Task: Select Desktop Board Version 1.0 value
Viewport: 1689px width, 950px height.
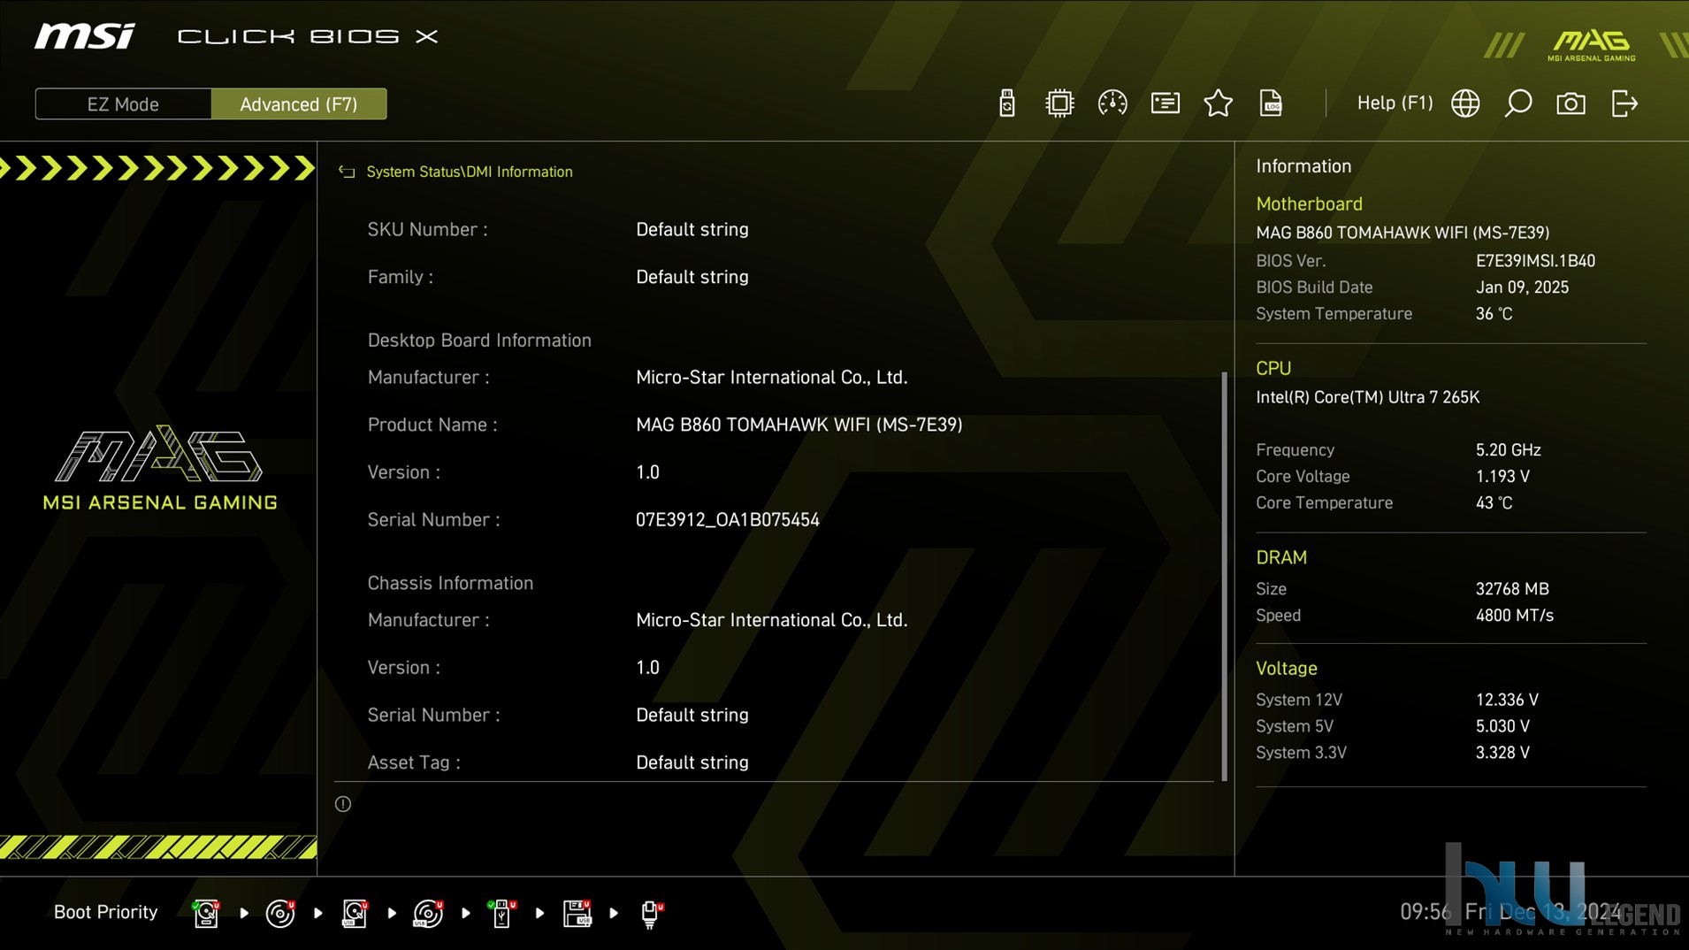Action: click(x=647, y=472)
